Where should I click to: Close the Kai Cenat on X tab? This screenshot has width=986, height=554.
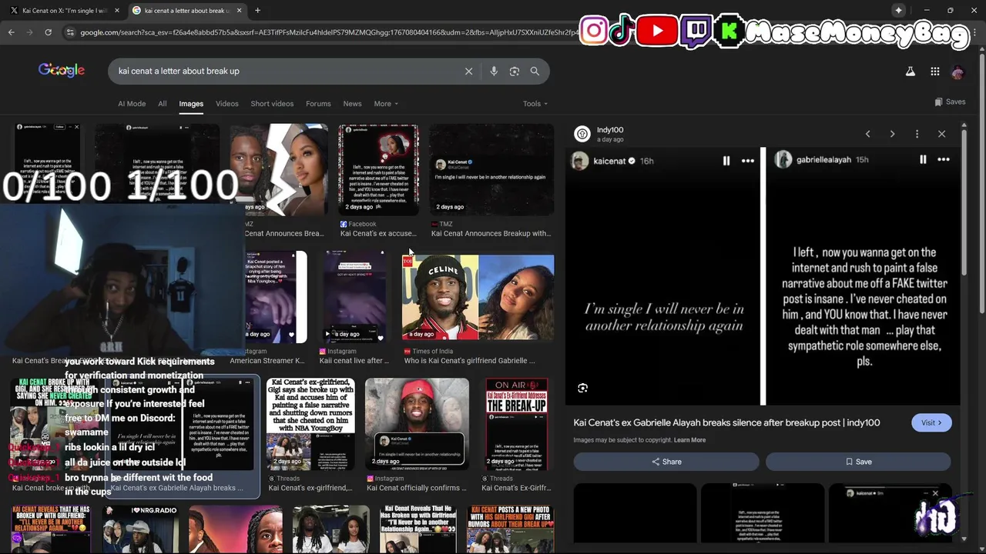click(117, 10)
